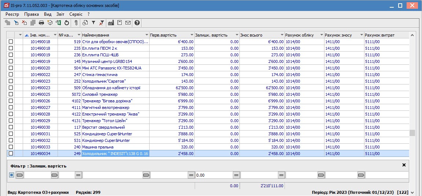Viewport: 422px width, 196px height.
Task: Open the Вид menu
Action: tap(48, 14)
